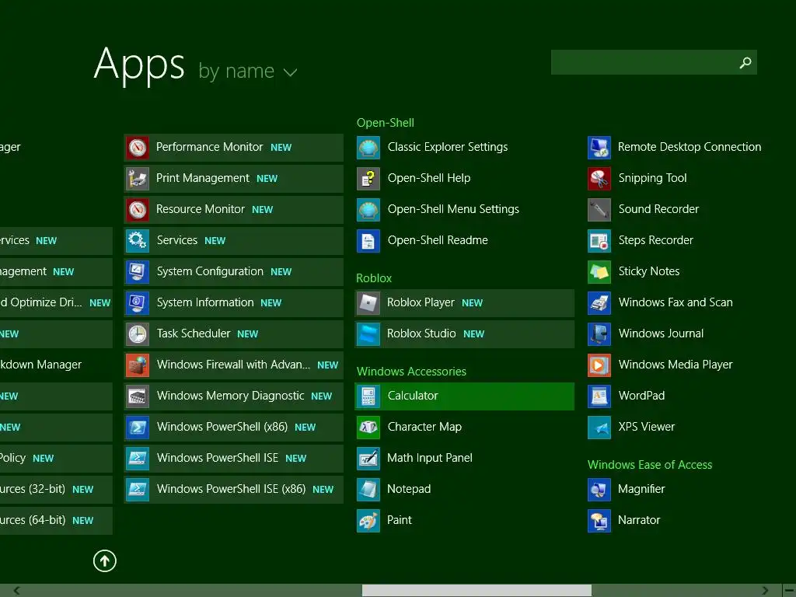Screen dimensions: 796x597
Task: Click the Math Input Panel icon
Action: pyautogui.click(x=368, y=459)
